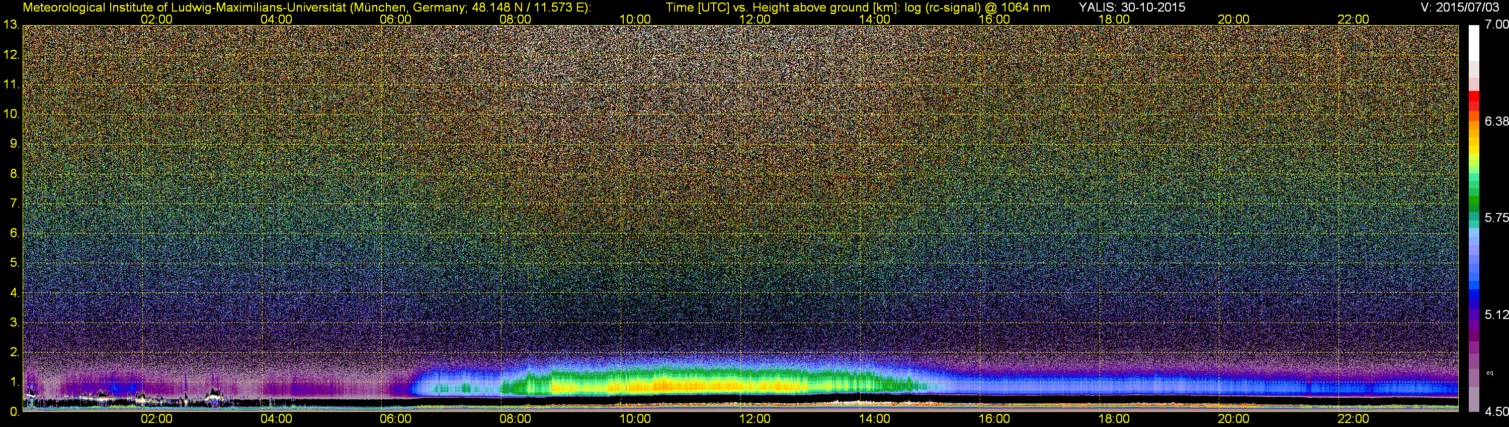Image resolution: width=1509 pixels, height=427 pixels.
Task: Click the 8. height axis label
Action: (15, 174)
